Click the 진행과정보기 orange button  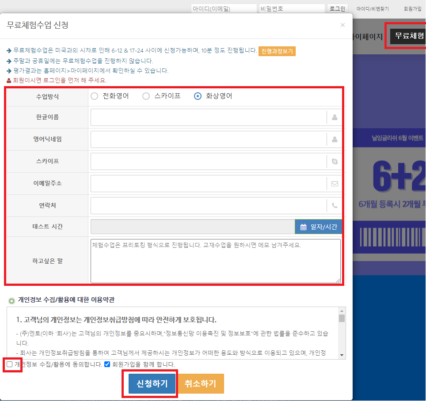[x=277, y=51]
